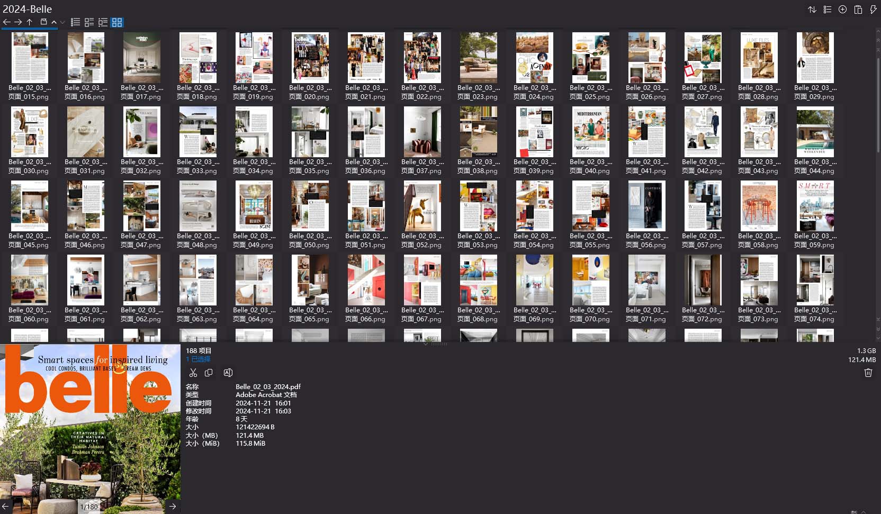Open the sort order options
This screenshot has height=514, width=881.
[812, 10]
